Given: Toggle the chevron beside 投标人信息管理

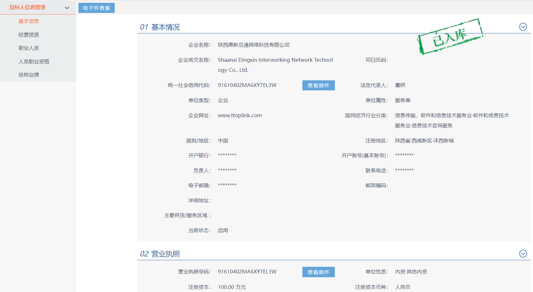Looking at the screenshot, I should (67, 8).
